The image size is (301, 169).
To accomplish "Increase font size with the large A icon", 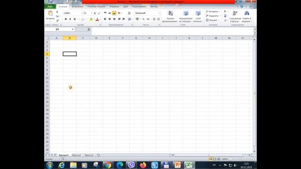I will pyautogui.click(x=95, y=13).
